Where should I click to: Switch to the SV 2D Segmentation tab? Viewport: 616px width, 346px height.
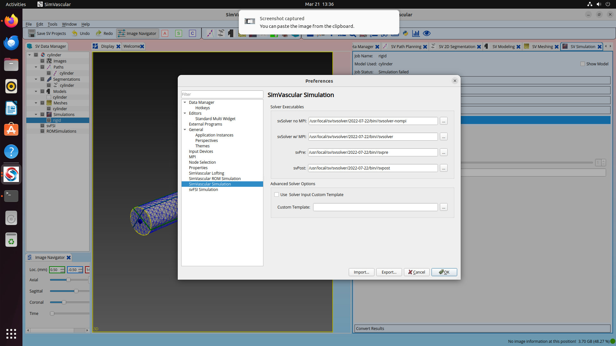click(457, 46)
